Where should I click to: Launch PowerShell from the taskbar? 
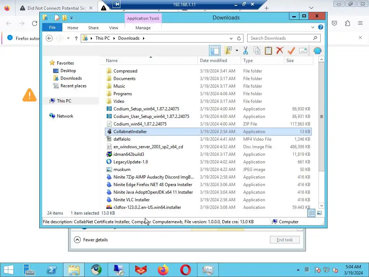pos(52,270)
